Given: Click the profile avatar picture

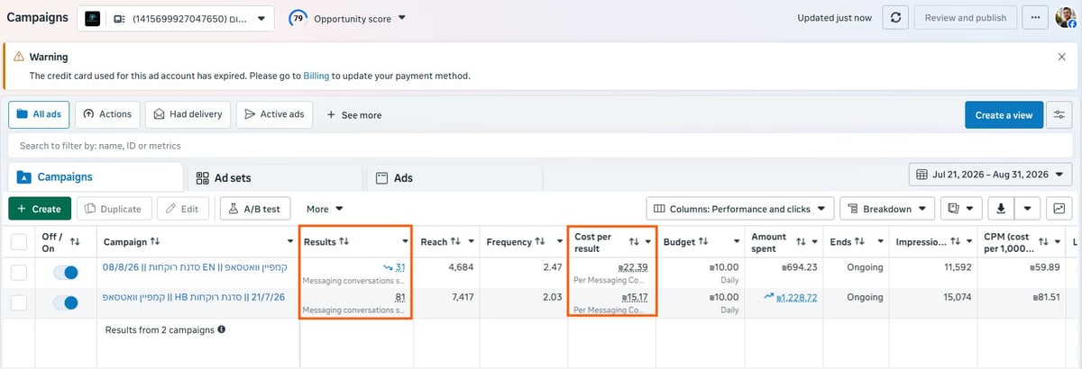Looking at the screenshot, I should 1066,18.
